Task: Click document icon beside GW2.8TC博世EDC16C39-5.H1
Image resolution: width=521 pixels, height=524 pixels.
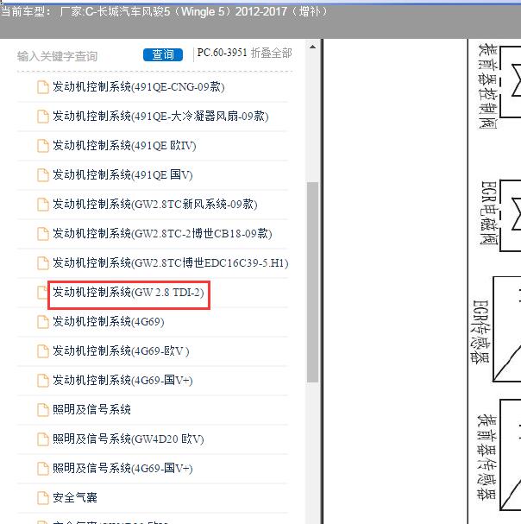Action: coord(43,263)
